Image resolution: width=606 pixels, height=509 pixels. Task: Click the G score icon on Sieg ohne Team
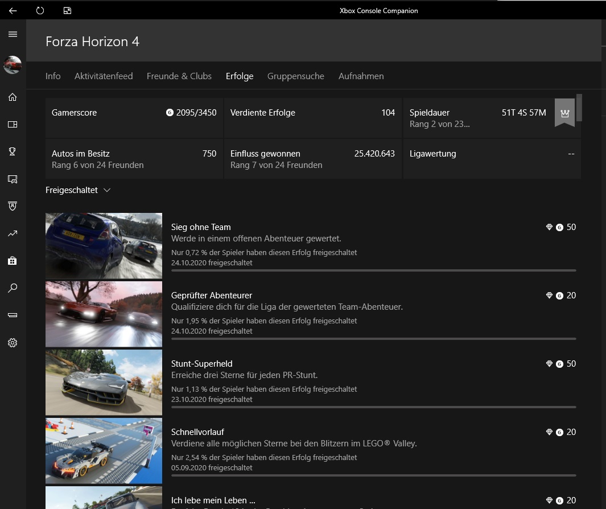(x=559, y=227)
